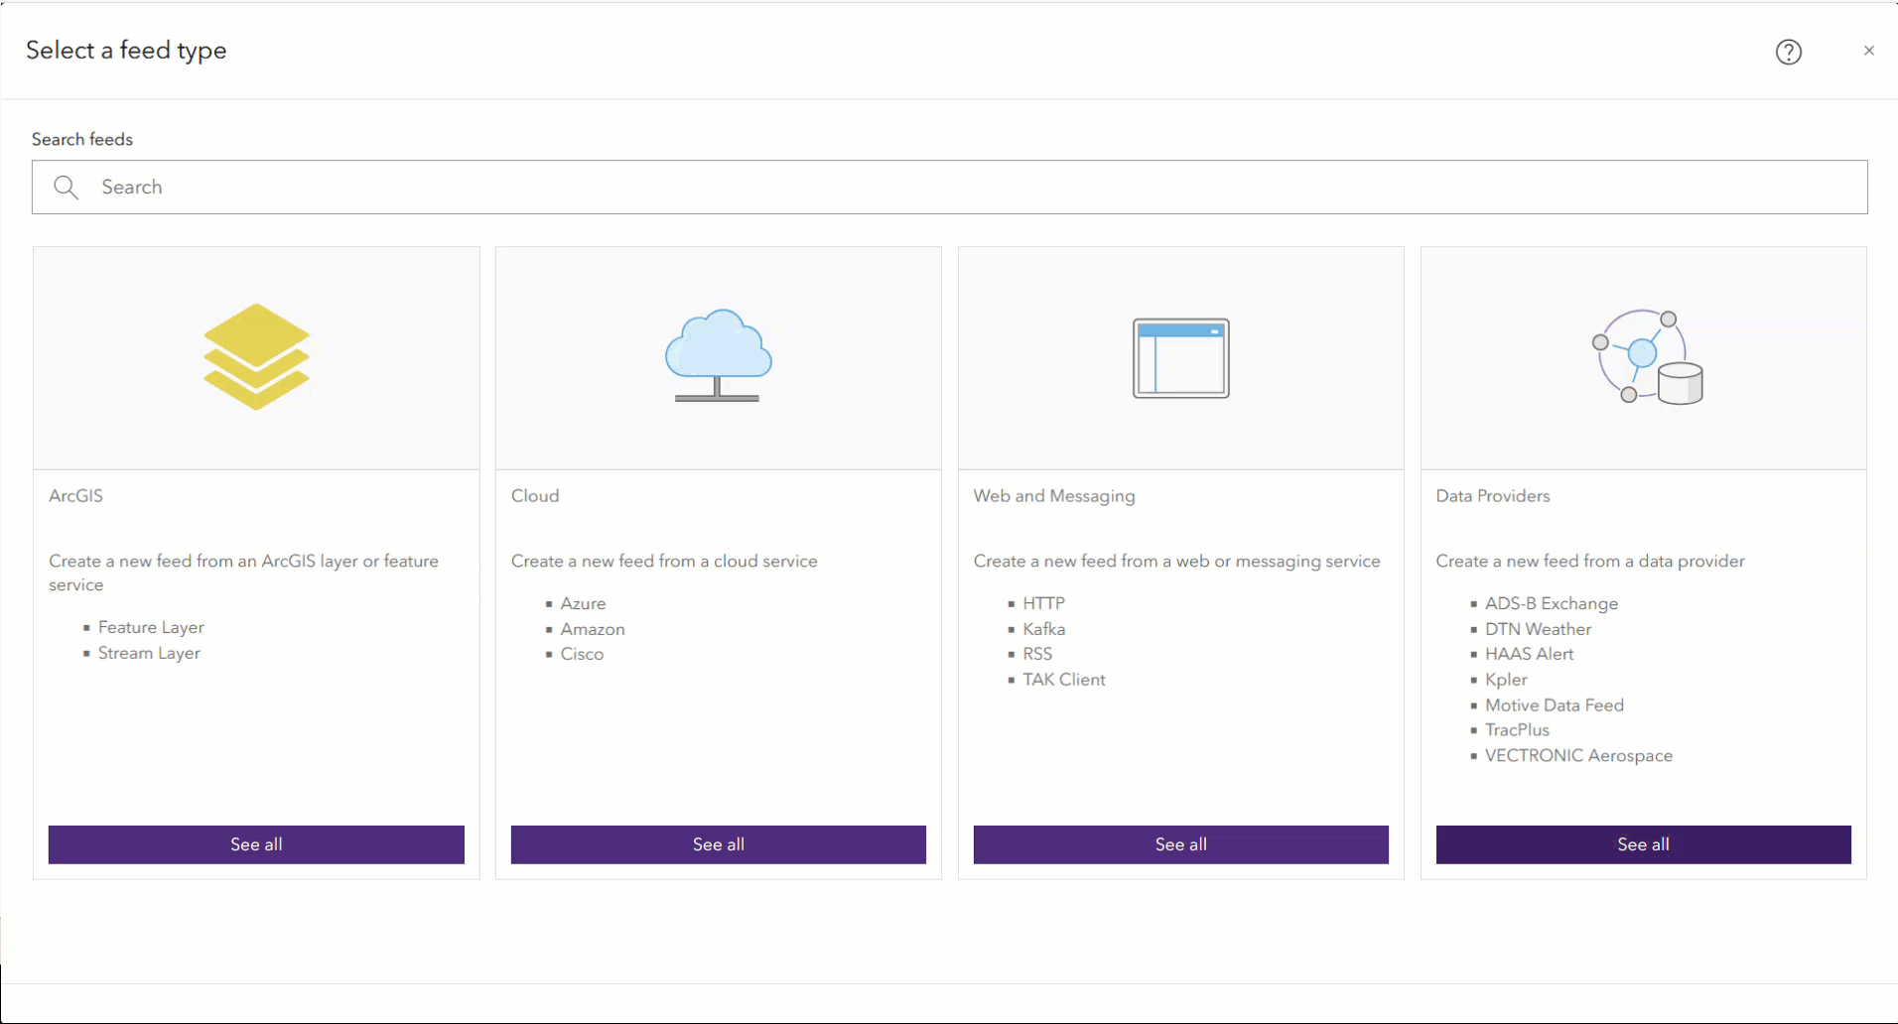1898x1024 pixels.
Task: Close the Select a feed type dialog
Action: 1868,51
